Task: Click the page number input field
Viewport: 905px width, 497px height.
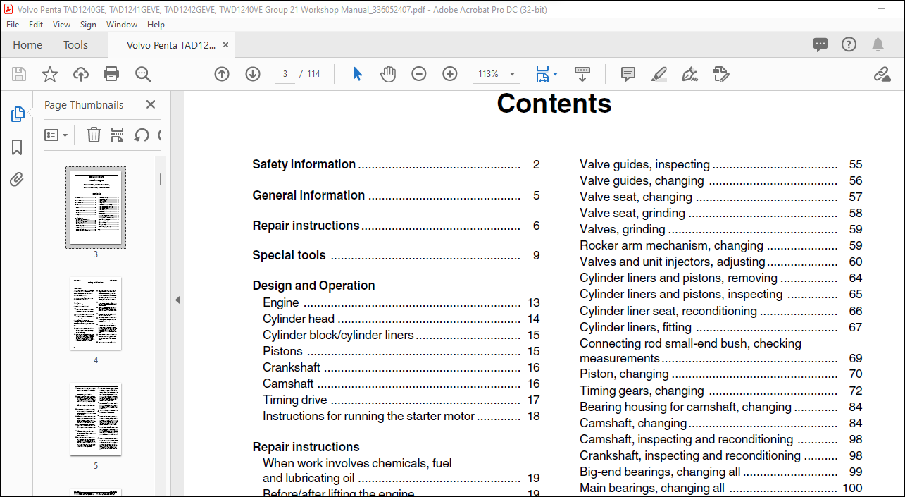Action: coord(285,74)
